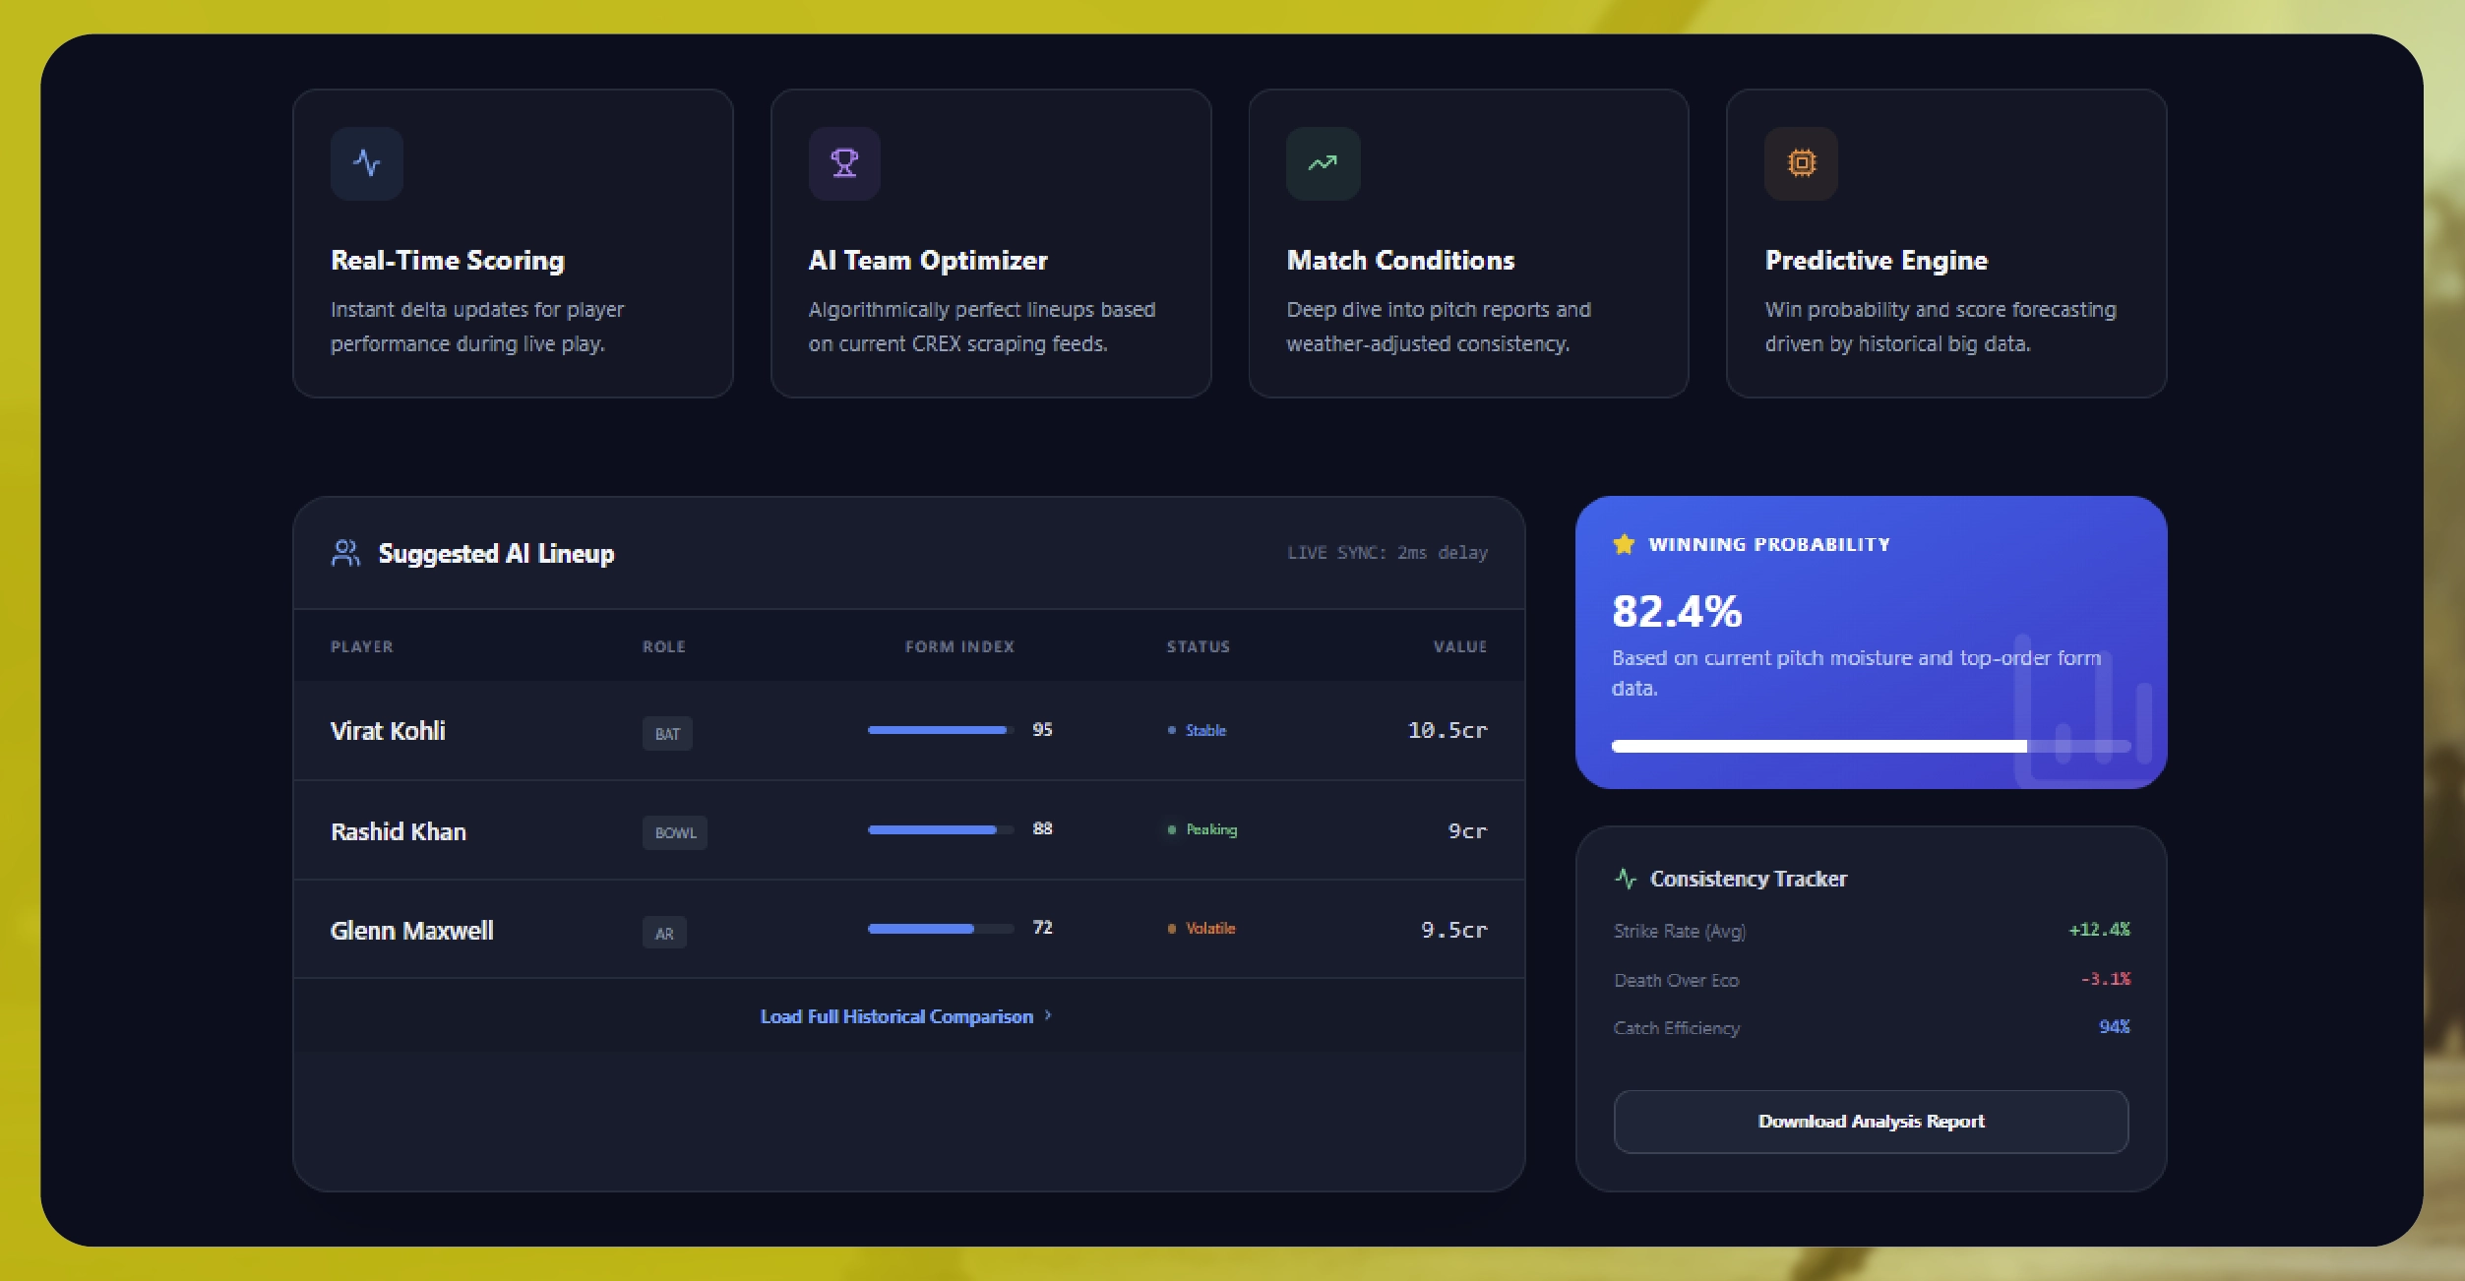Adjust the winning probability progress bar
2465x1281 pixels.
[x=1870, y=747]
